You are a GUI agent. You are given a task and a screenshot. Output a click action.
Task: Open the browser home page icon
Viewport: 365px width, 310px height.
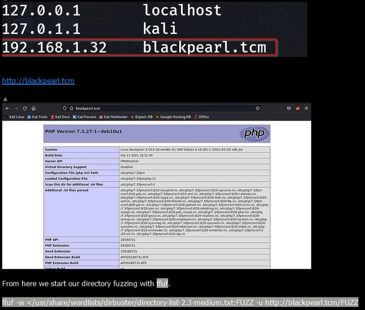pos(33,108)
